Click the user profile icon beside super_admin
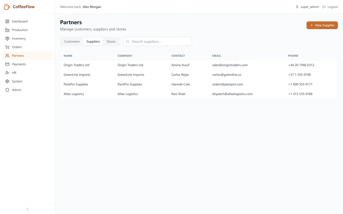Image resolution: width=343 pixels, height=214 pixels. click(297, 7)
